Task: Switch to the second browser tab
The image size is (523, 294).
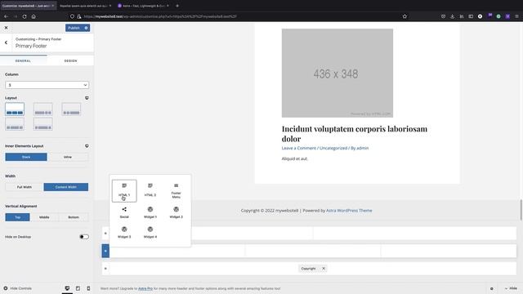Action: click(85, 6)
